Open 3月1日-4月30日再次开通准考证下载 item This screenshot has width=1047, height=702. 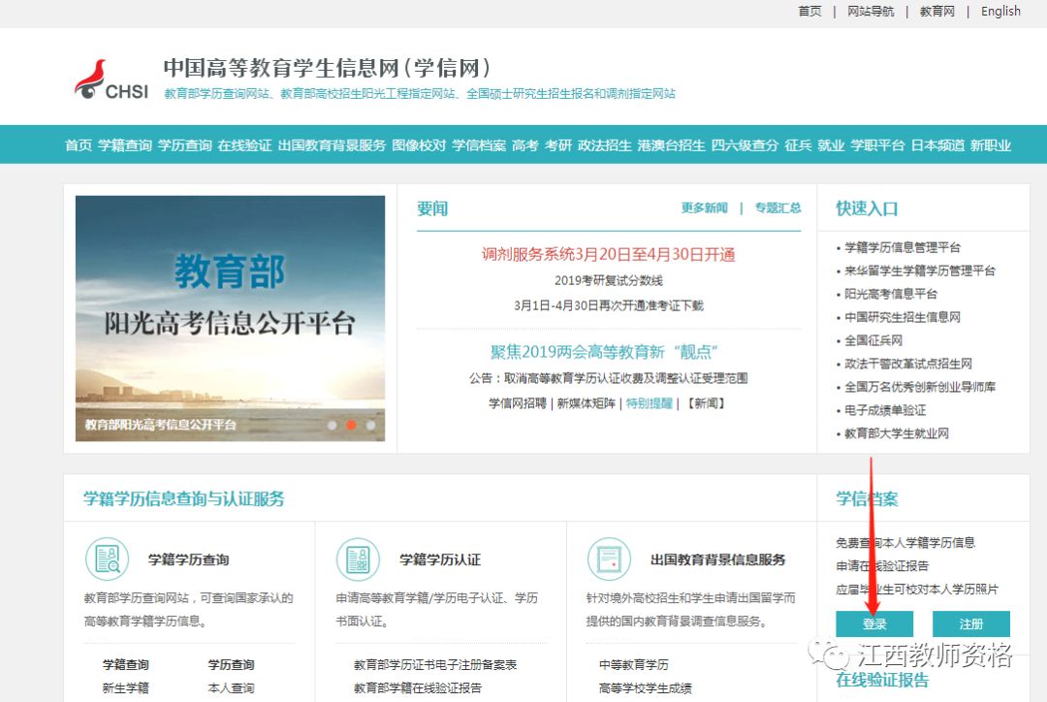608,306
